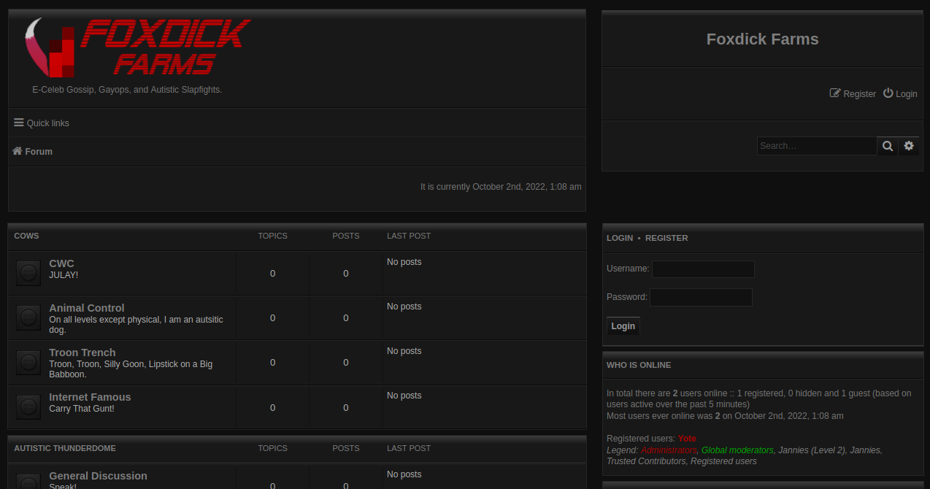Click the magnifier search button
This screenshot has height=489, width=930.
(x=888, y=146)
